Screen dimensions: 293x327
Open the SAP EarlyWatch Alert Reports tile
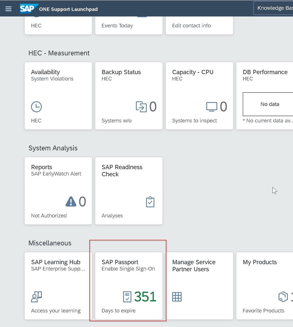58,191
